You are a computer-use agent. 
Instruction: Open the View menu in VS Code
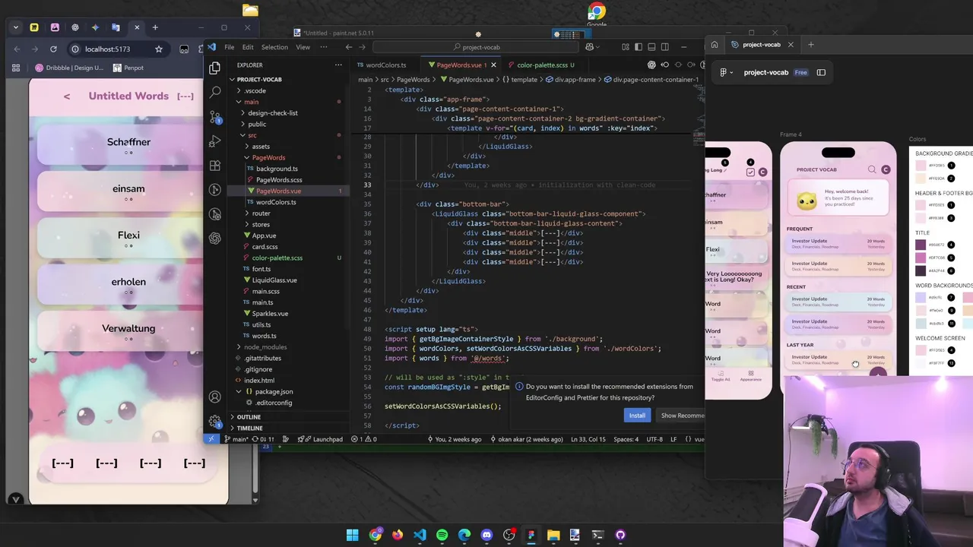click(303, 47)
